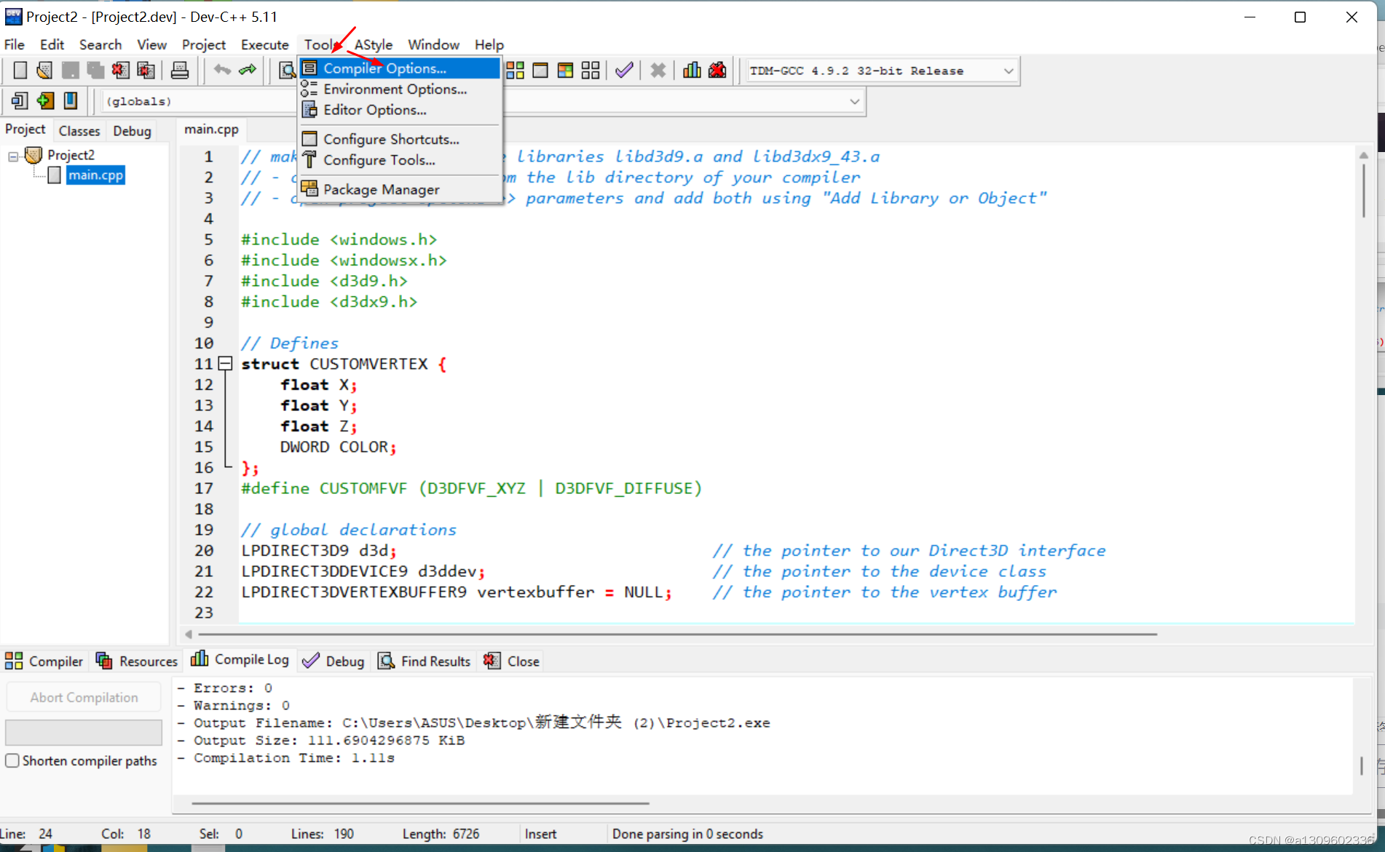1385x852 pixels.
Task: Click the main.cpp file icon in project tree
Action: coord(55,175)
